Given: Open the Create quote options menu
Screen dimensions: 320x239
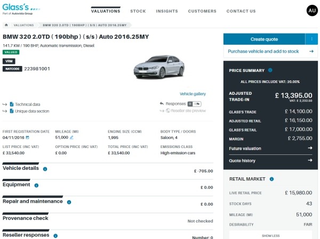Looking at the screenshot, I should pos(311,39).
